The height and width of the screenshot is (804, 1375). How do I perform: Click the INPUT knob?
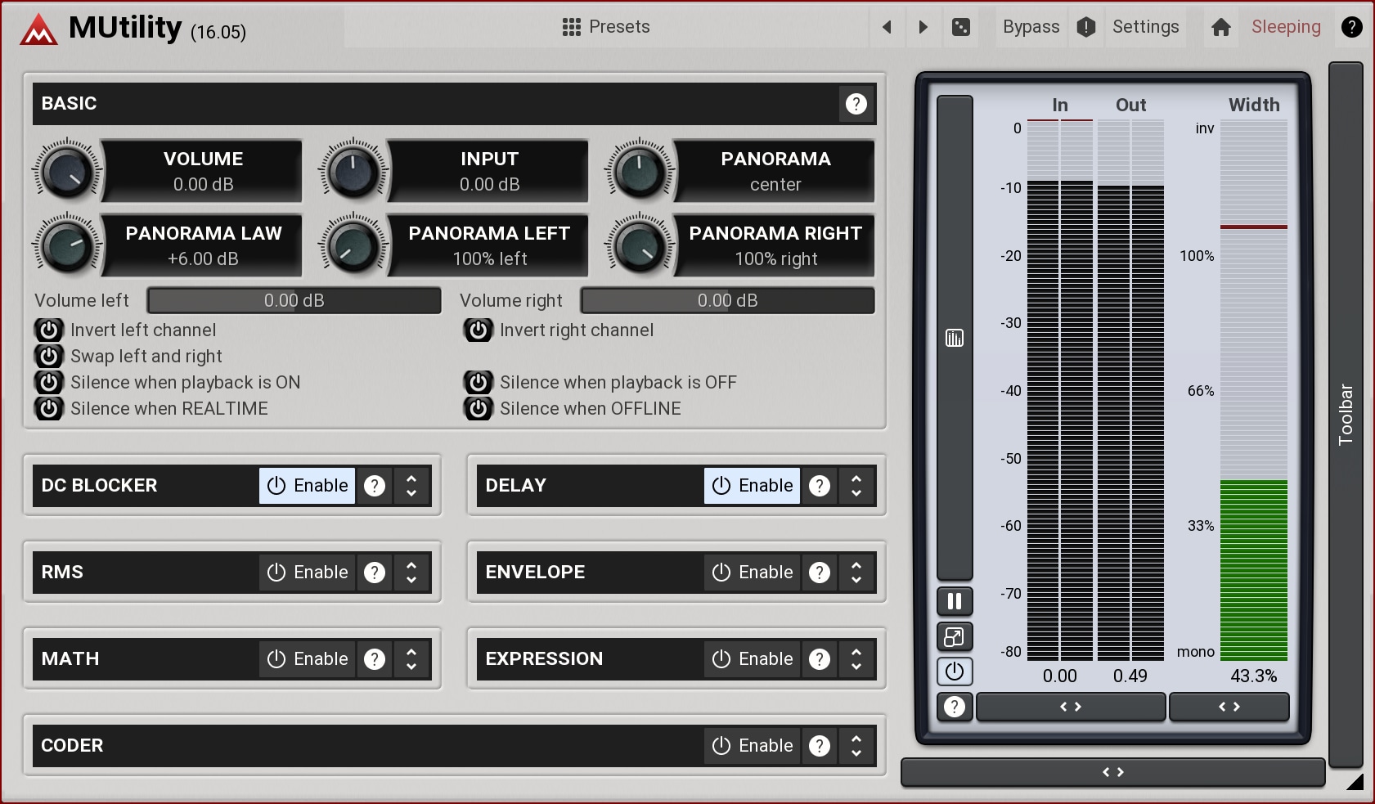353,172
